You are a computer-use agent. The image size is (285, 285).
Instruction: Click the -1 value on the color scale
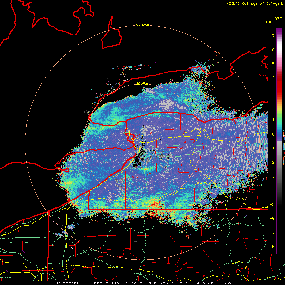(272, 148)
